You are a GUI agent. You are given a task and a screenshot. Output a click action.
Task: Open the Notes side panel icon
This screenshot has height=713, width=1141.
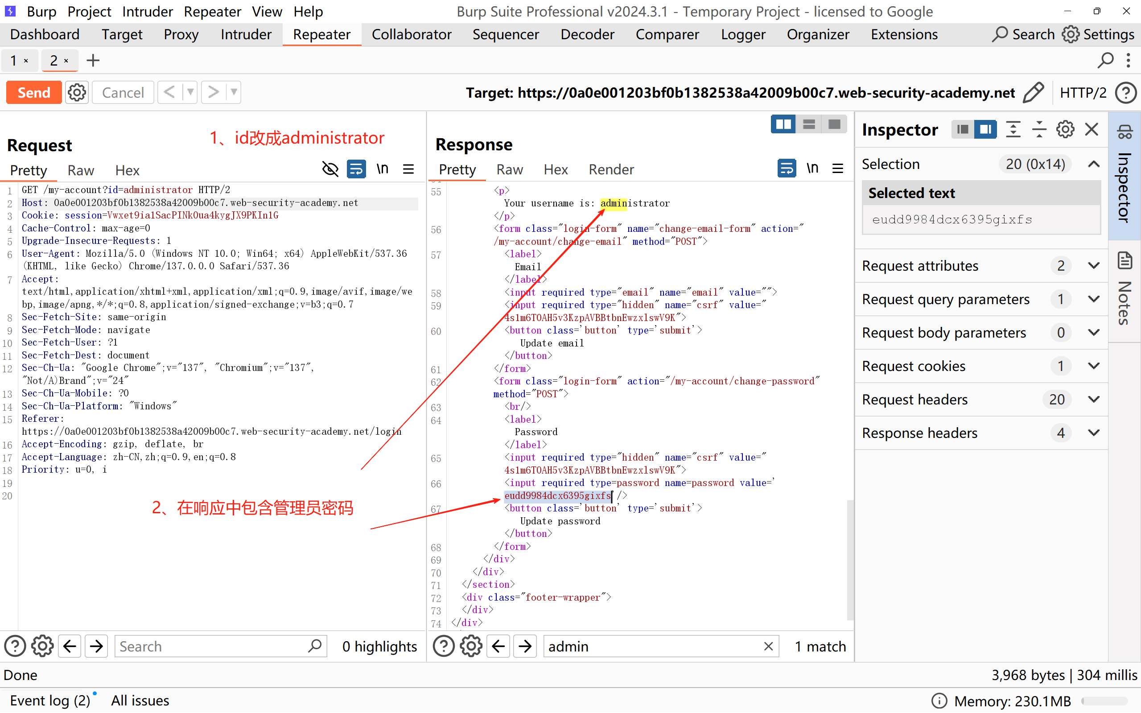[1125, 261]
